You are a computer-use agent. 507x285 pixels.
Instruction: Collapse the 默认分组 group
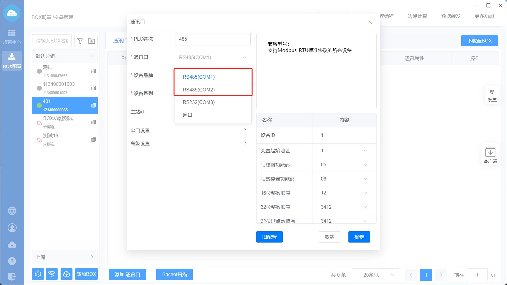[x=92, y=56]
